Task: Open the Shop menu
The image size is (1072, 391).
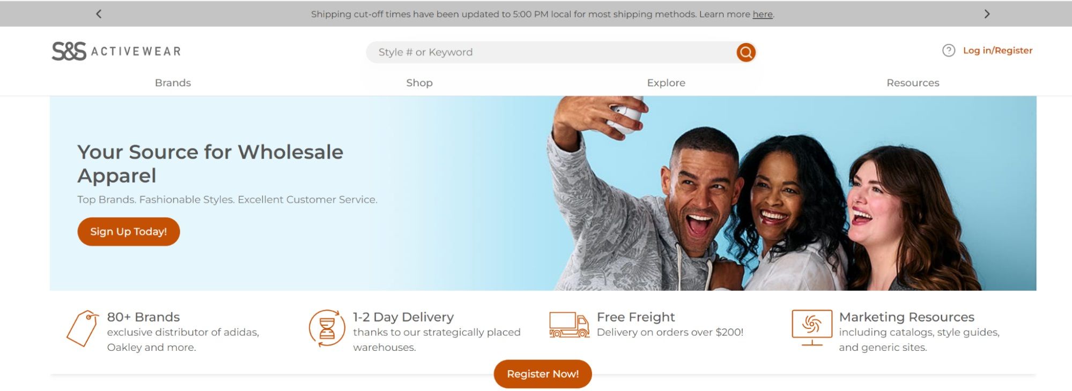Action: coord(419,82)
